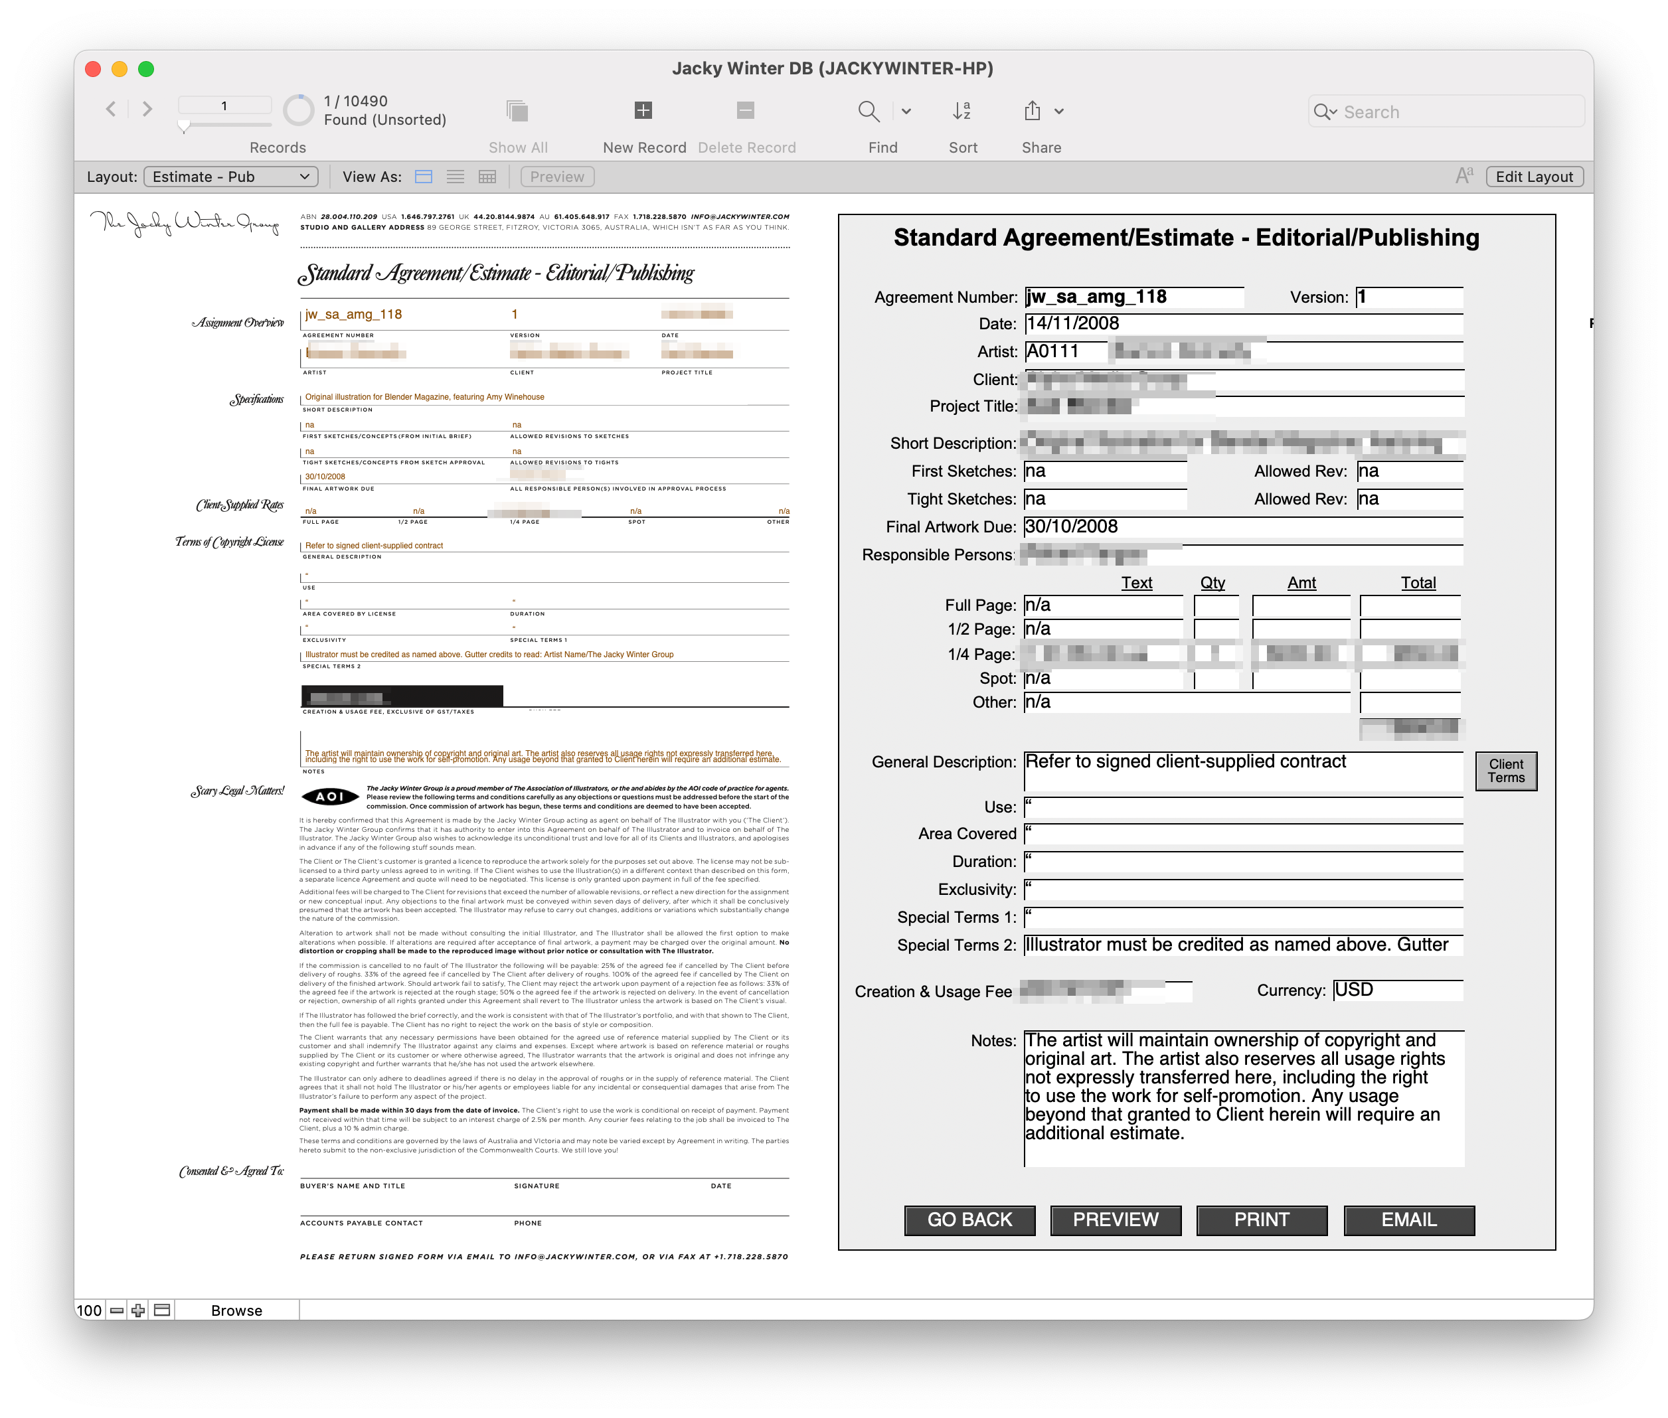The image size is (1668, 1418).
Task: Expand the Share options chevron
Action: pyautogui.click(x=1058, y=112)
